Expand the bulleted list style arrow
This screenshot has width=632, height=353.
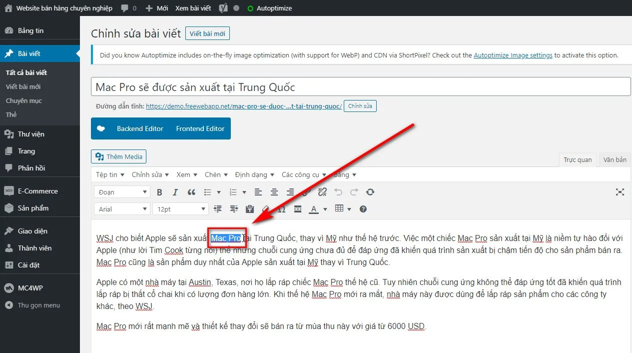pos(218,192)
